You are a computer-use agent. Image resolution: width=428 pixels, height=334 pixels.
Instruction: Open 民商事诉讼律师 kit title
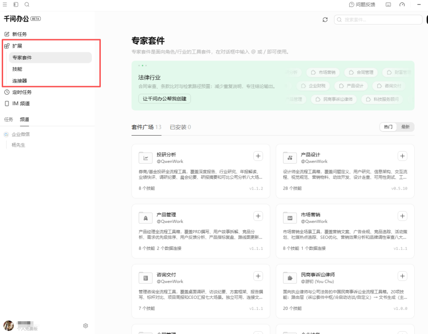point(318,275)
